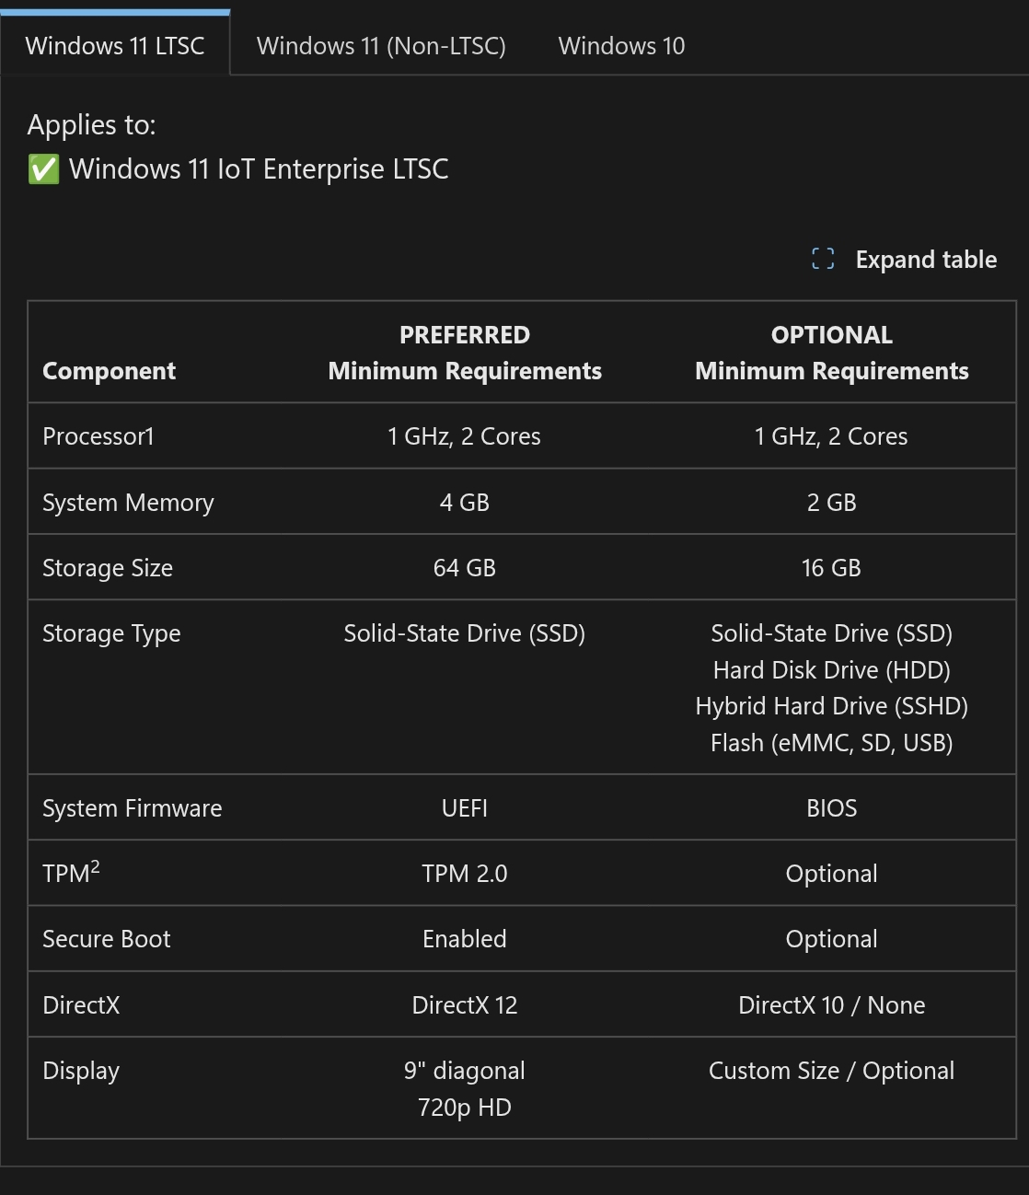This screenshot has width=1029, height=1195.
Task: Click the green checkmark beside Windows 11 IoT
Action: pos(43,169)
